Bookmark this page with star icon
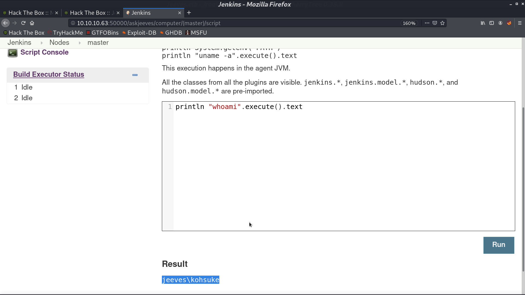This screenshot has width=525, height=295. point(442,23)
